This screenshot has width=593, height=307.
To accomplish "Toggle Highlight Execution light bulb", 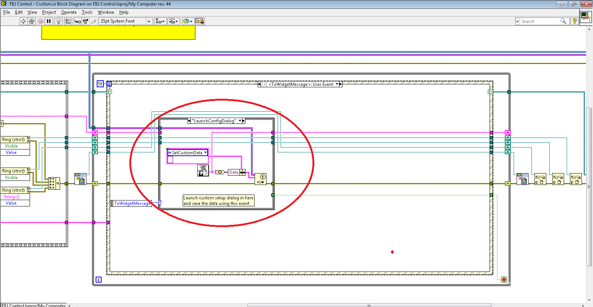I will [58, 21].
